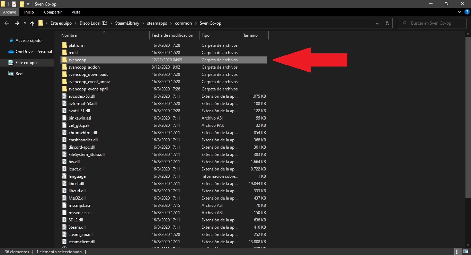This screenshot has height=255, width=471.
Task: Select the svencoop_event_april folder name
Action: 88,89
